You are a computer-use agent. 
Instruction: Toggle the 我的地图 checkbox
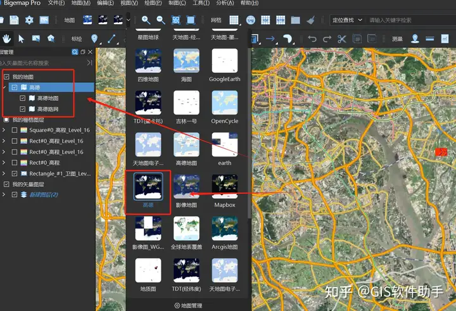pos(6,77)
